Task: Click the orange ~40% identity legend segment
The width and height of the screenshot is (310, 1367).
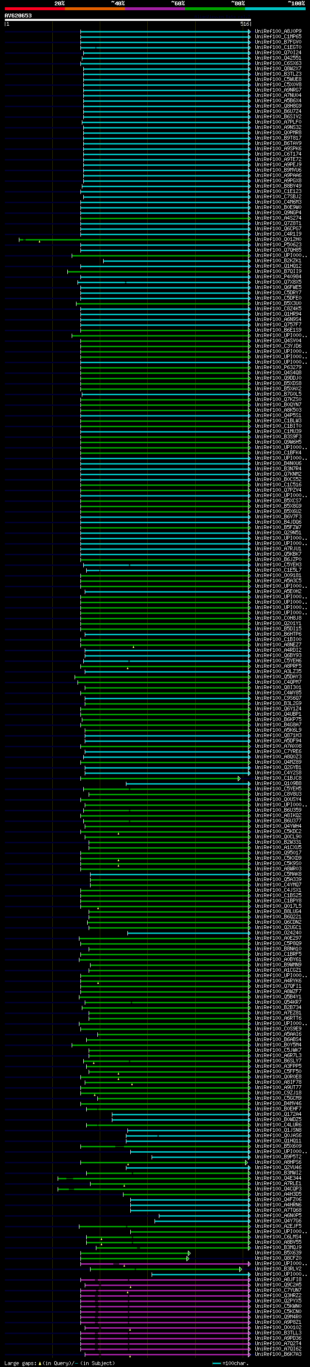Action: pos(95,9)
